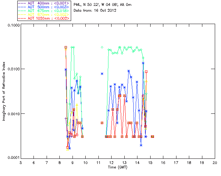Click the x-axis tick label 14
This screenshot has height=176, width=221.
tap(137, 163)
